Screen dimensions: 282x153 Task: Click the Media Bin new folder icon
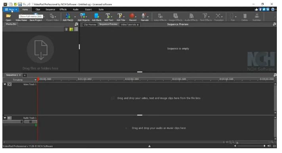[x=71, y=29]
